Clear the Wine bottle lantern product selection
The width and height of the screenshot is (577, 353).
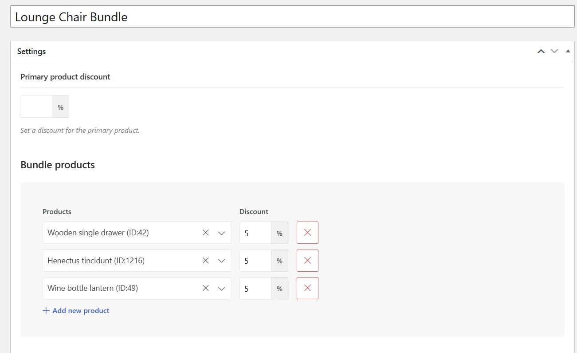coord(205,288)
